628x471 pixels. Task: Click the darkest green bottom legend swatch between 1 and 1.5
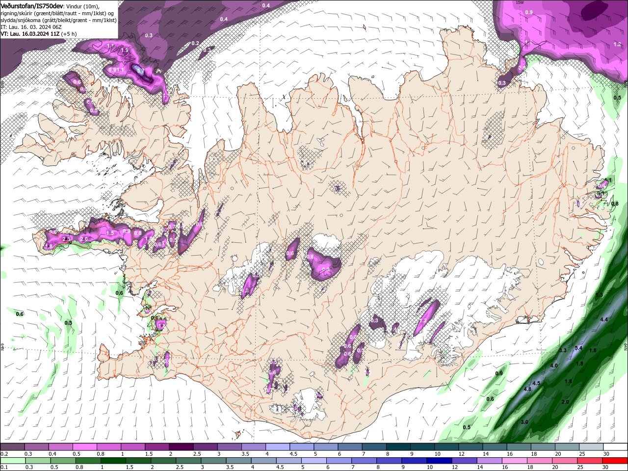pos(113,461)
